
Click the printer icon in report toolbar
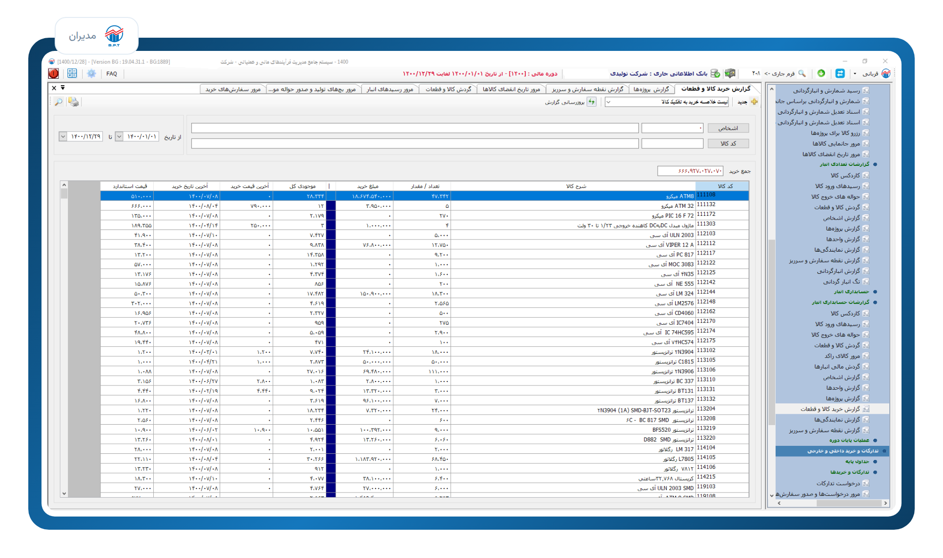74,102
